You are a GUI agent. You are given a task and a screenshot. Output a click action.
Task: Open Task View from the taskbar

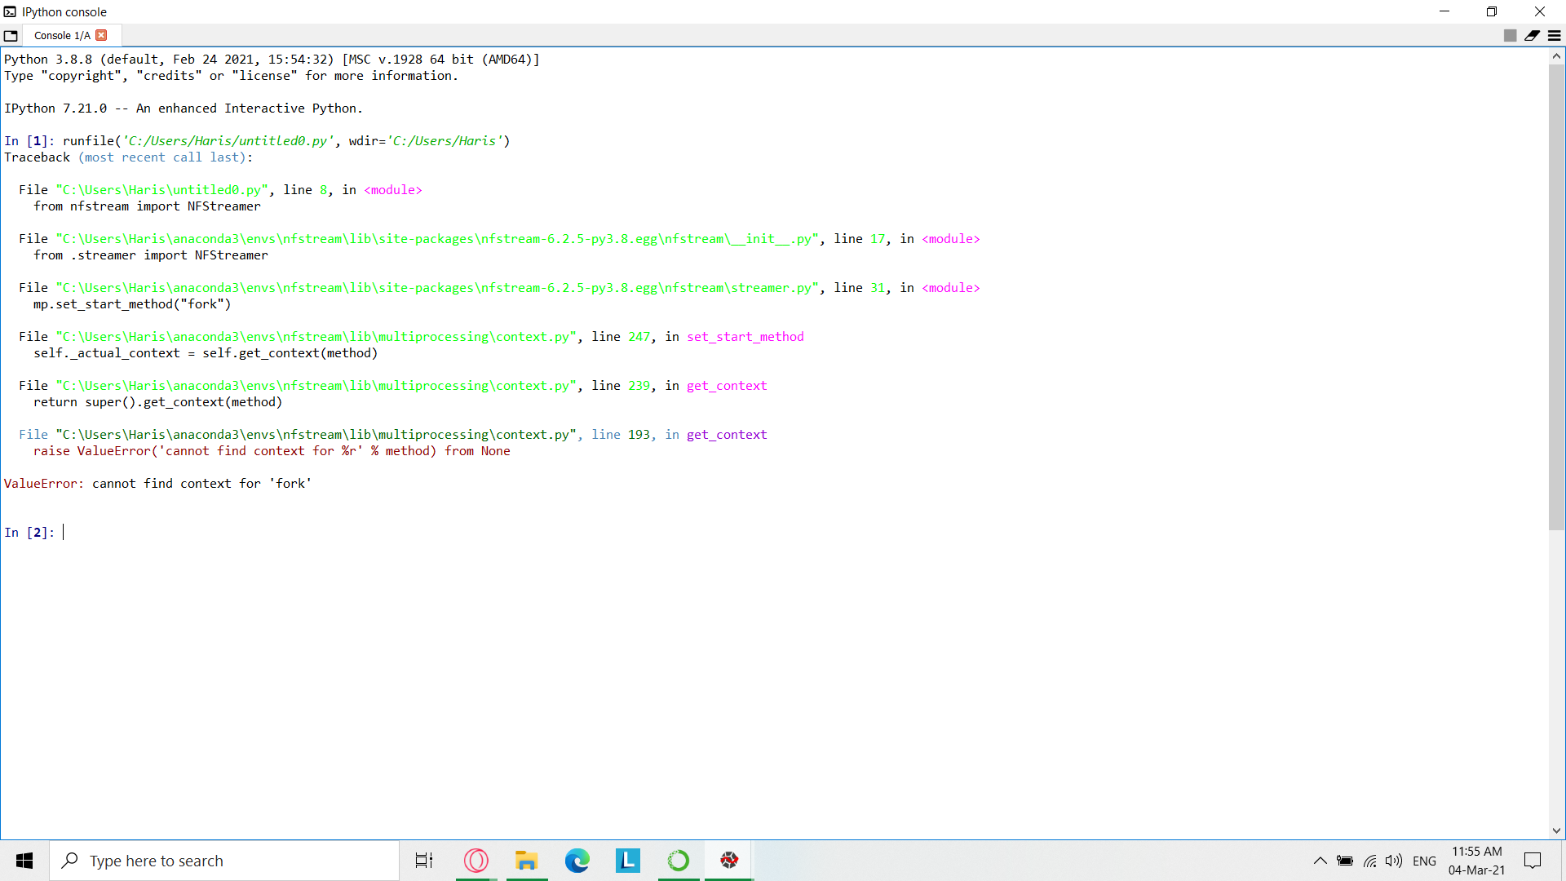pyautogui.click(x=424, y=861)
